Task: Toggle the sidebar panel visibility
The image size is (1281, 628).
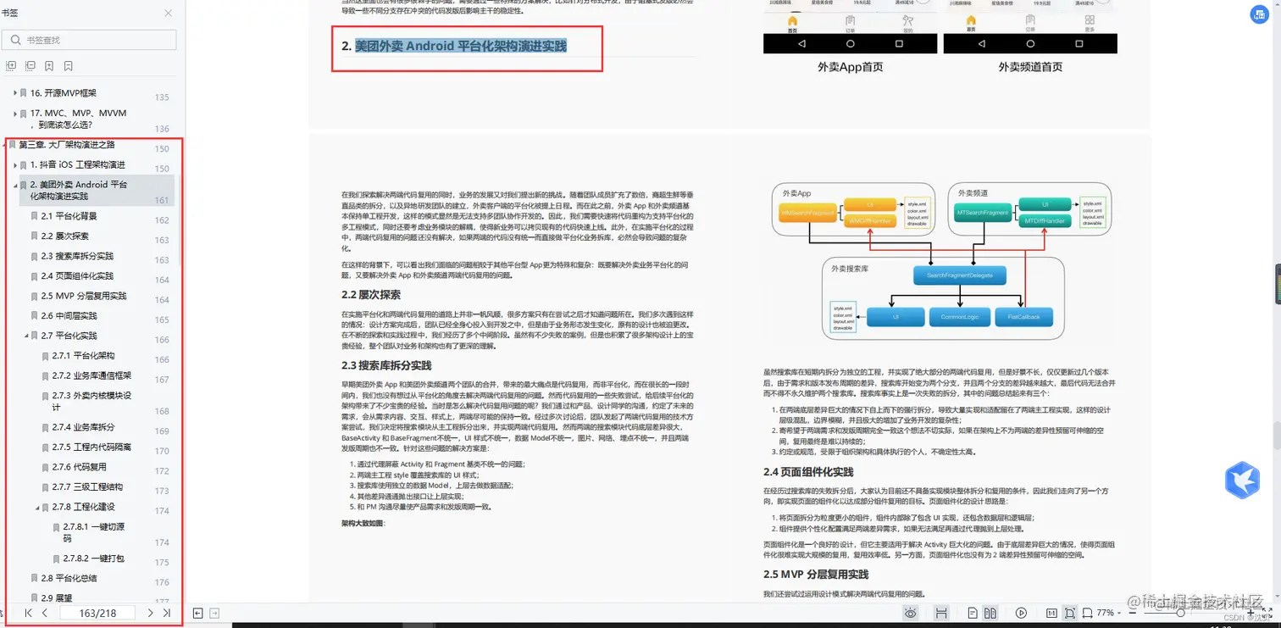Action: 197,612
